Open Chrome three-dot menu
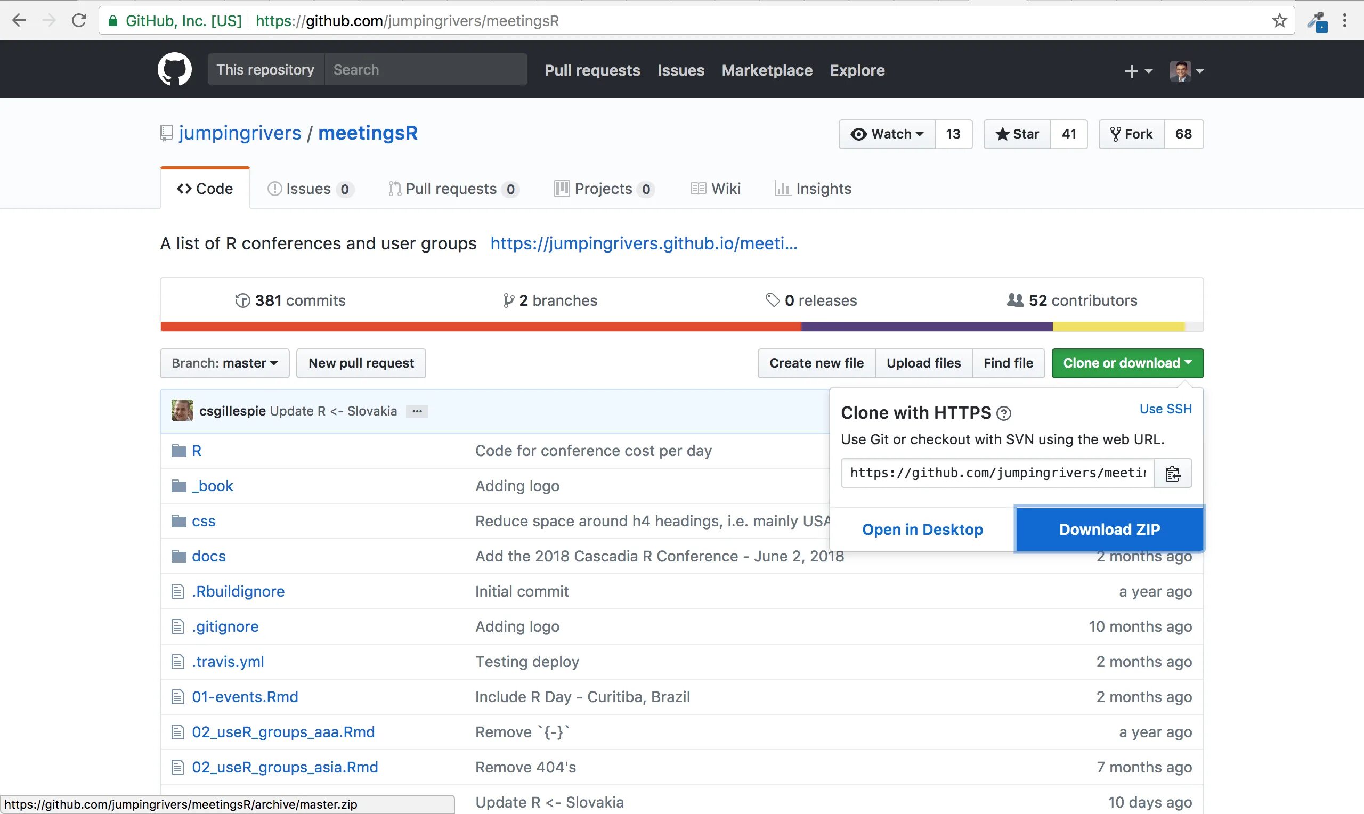Screen dimensions: 1364x814 tap(1344, 21)
